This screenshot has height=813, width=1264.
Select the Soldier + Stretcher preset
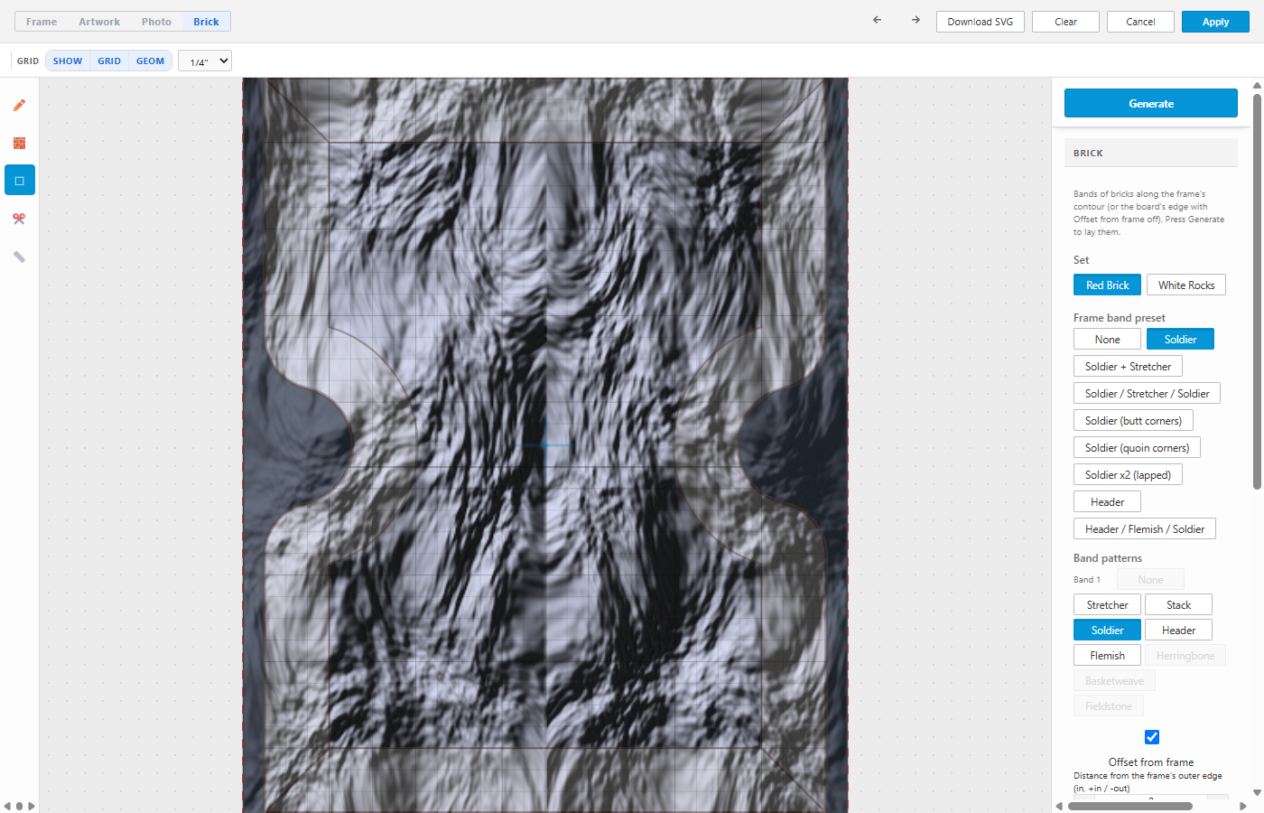(x=1128, y=366)
